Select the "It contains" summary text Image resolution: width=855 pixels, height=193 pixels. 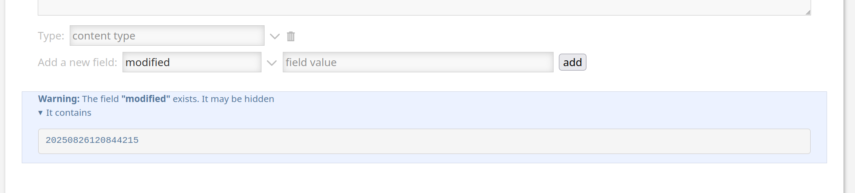coord(69,113)
